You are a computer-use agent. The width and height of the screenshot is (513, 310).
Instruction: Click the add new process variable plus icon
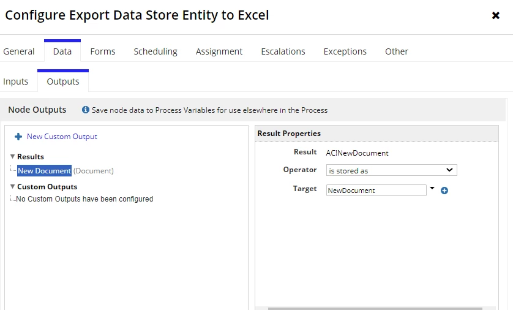(x=444, y=191)
